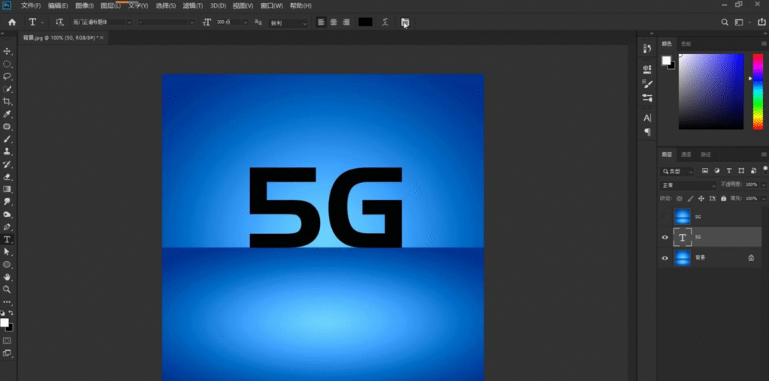Click the foreground color in Color panel
Screen dimensions: 769x381
tap(666, 60)
